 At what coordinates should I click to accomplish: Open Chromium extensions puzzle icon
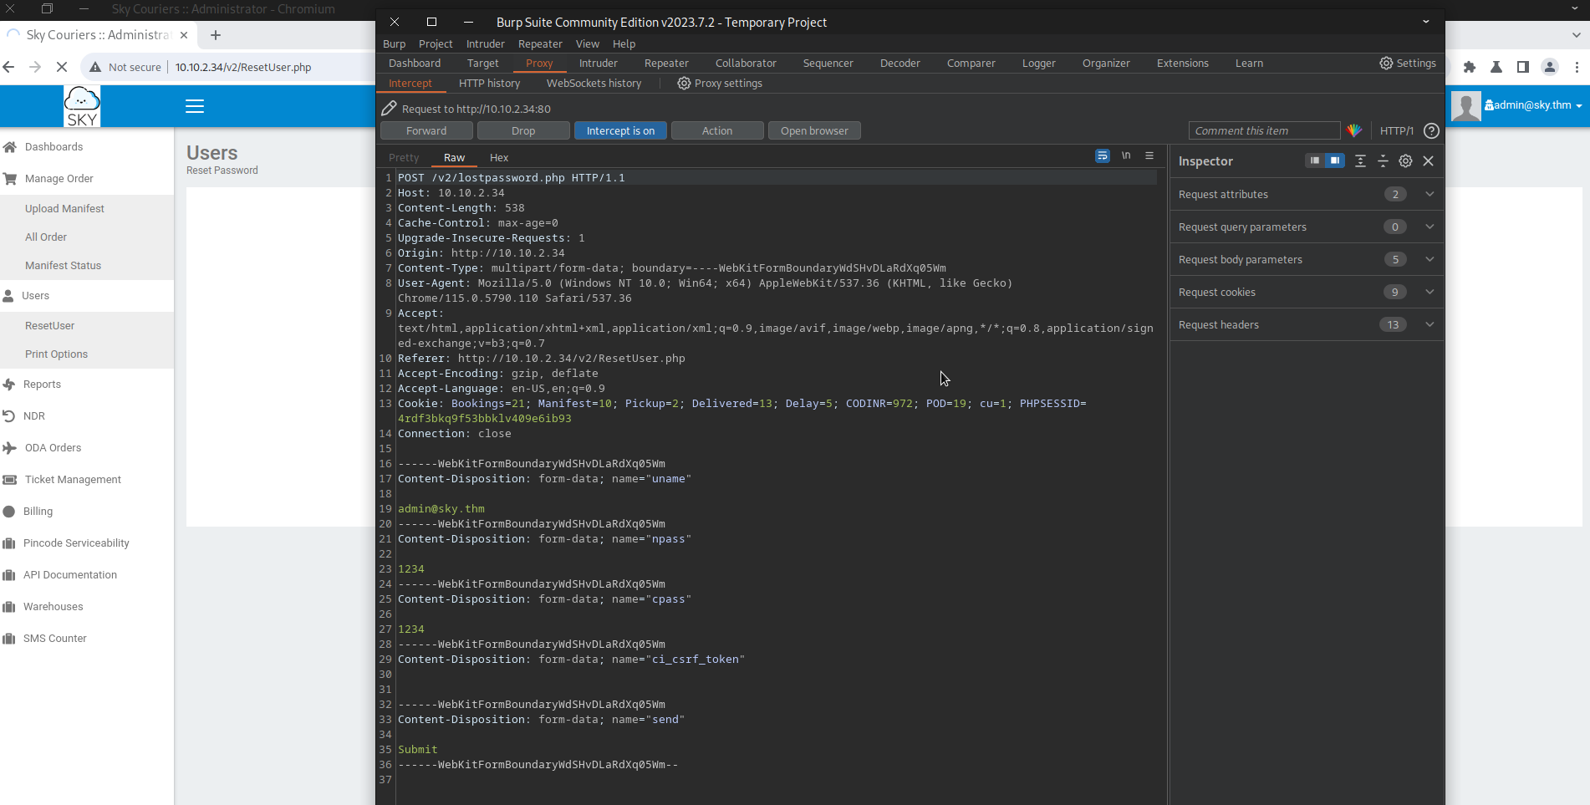[x=1470, y=67]
